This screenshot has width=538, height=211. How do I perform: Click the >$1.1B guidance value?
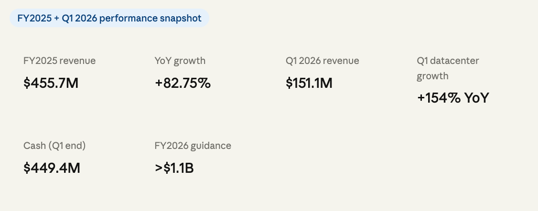tap(174, 168)
